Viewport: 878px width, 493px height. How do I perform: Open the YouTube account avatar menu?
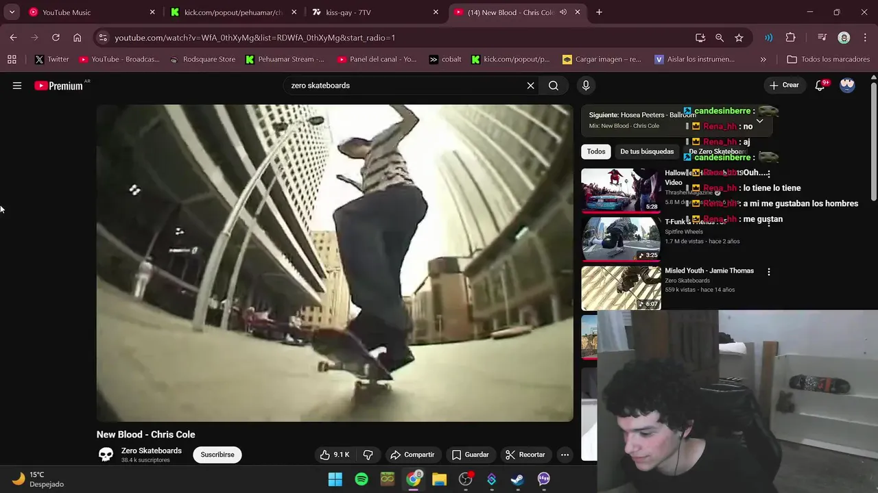(847, 85)
